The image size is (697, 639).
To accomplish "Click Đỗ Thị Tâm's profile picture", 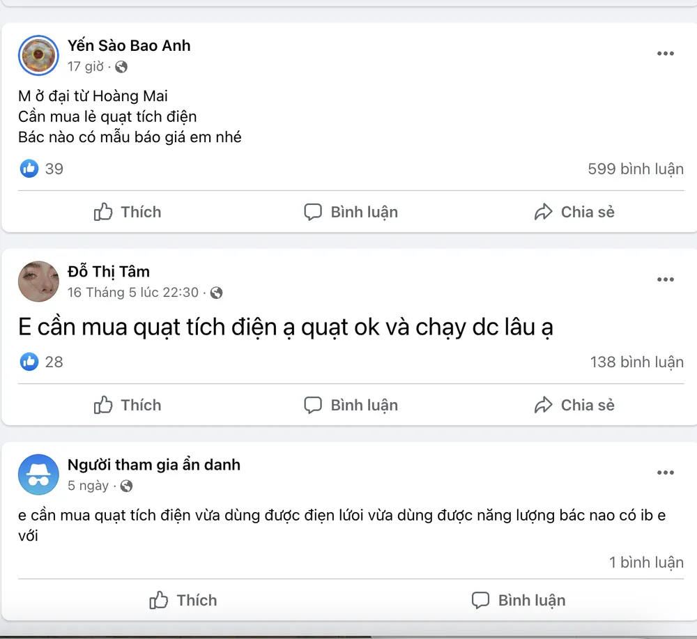I will coord(38,282).
